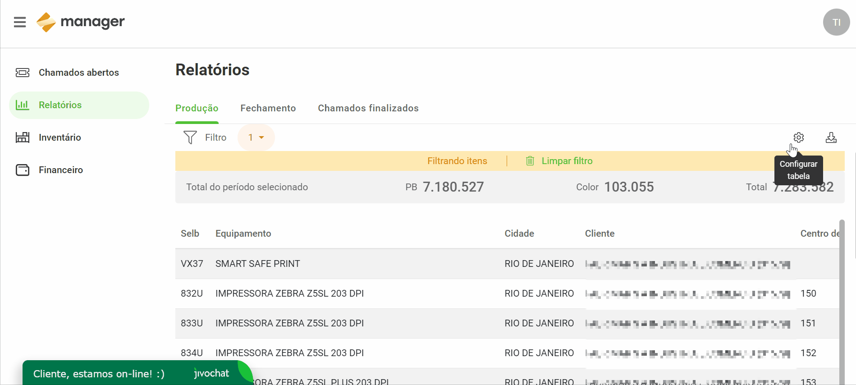Select the 833U row cell

(x=192, y=323)
